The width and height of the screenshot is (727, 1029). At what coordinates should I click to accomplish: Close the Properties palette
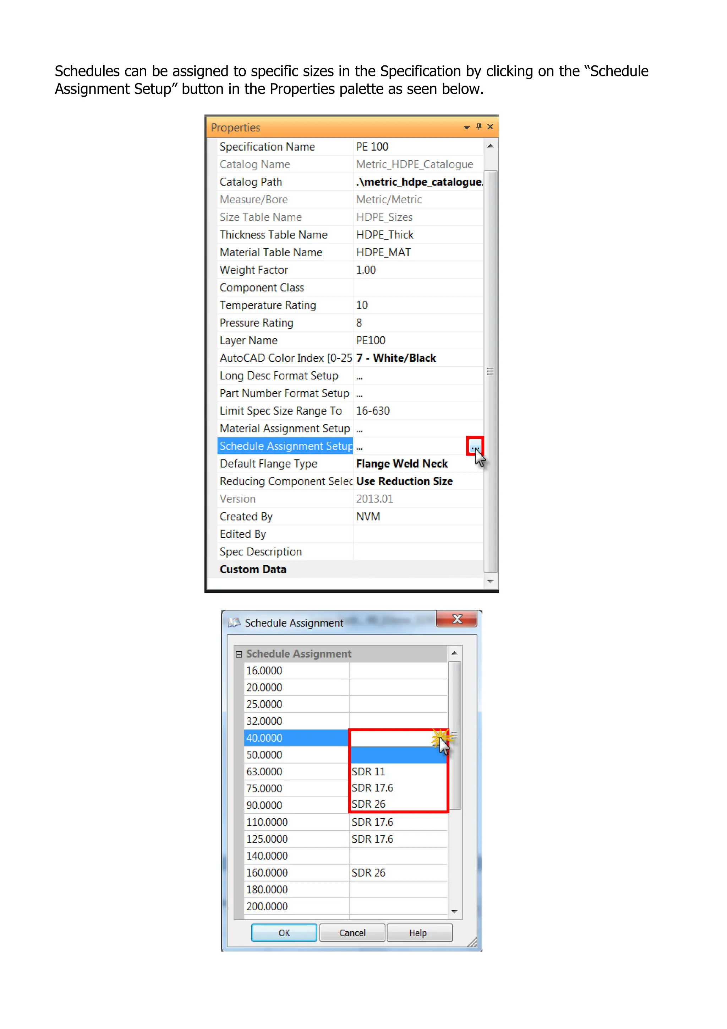click(490, 127)
